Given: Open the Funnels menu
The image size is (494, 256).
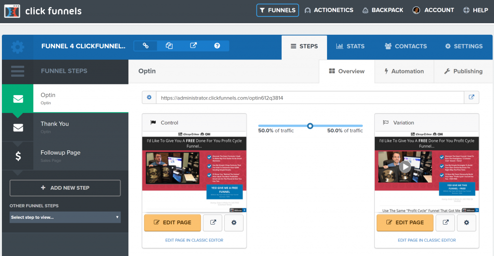Looking at the screenshot, I should [x=277, y=10].
